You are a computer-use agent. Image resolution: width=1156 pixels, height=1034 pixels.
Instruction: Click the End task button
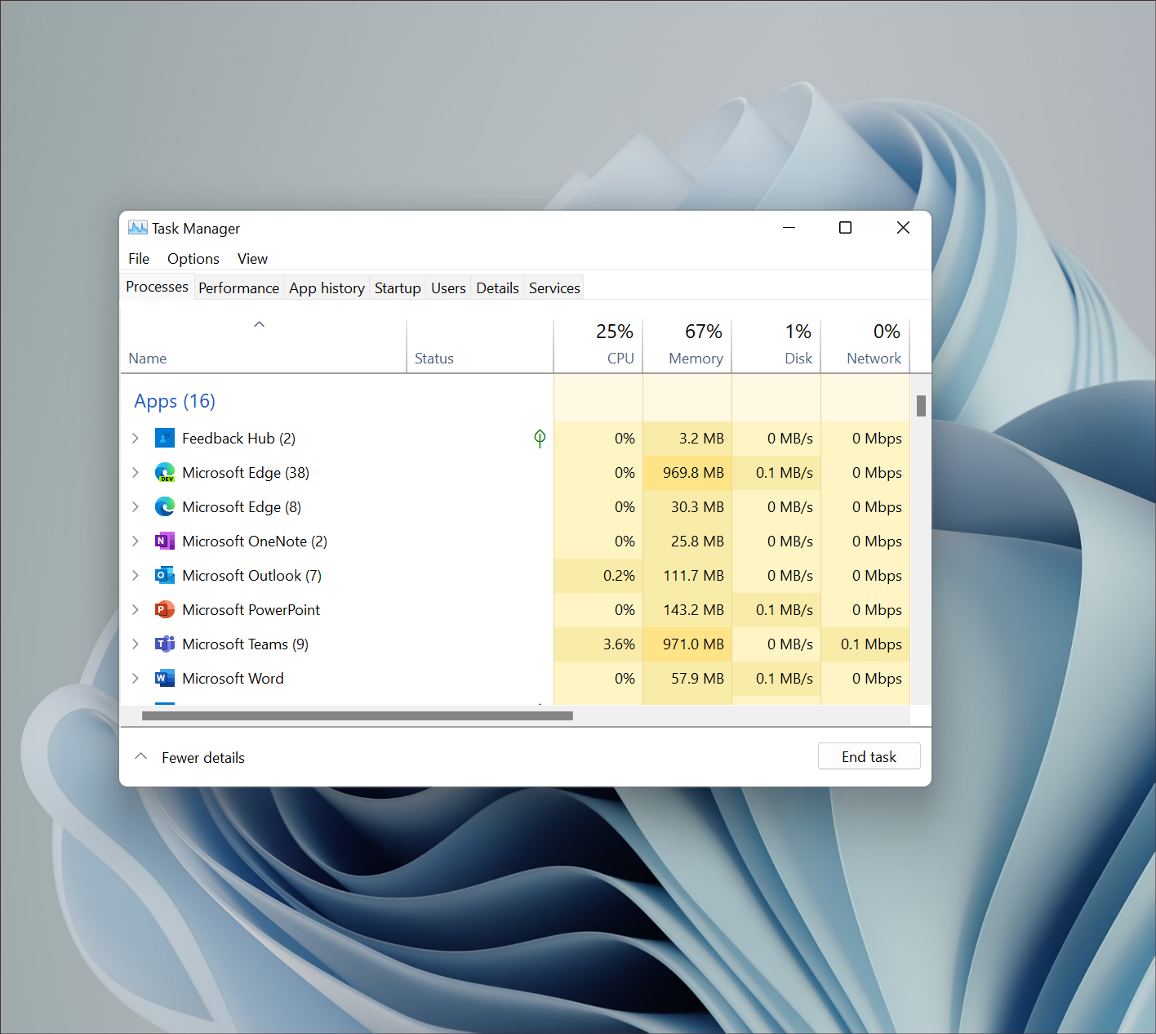(869, 756)
